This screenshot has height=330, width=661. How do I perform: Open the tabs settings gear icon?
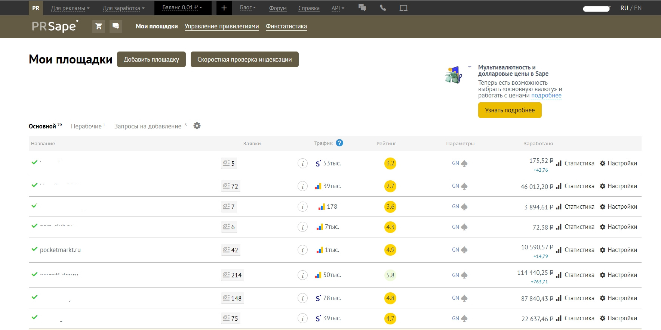click(x=197, y=126)
